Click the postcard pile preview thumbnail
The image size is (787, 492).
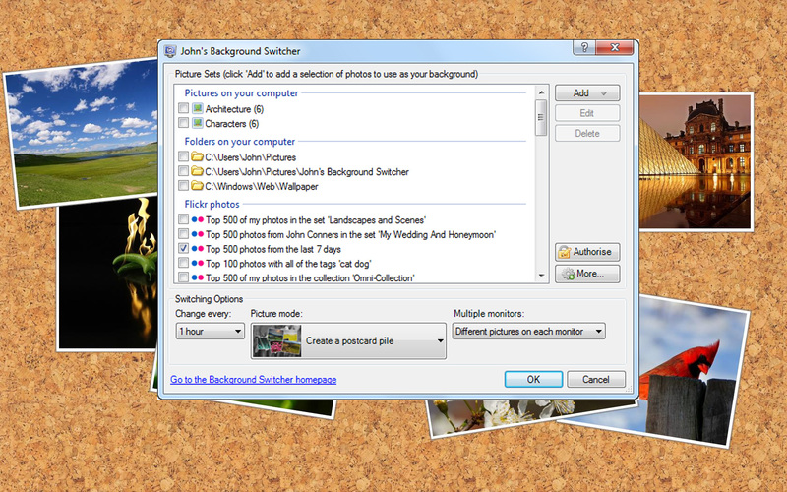pos(277,340)
